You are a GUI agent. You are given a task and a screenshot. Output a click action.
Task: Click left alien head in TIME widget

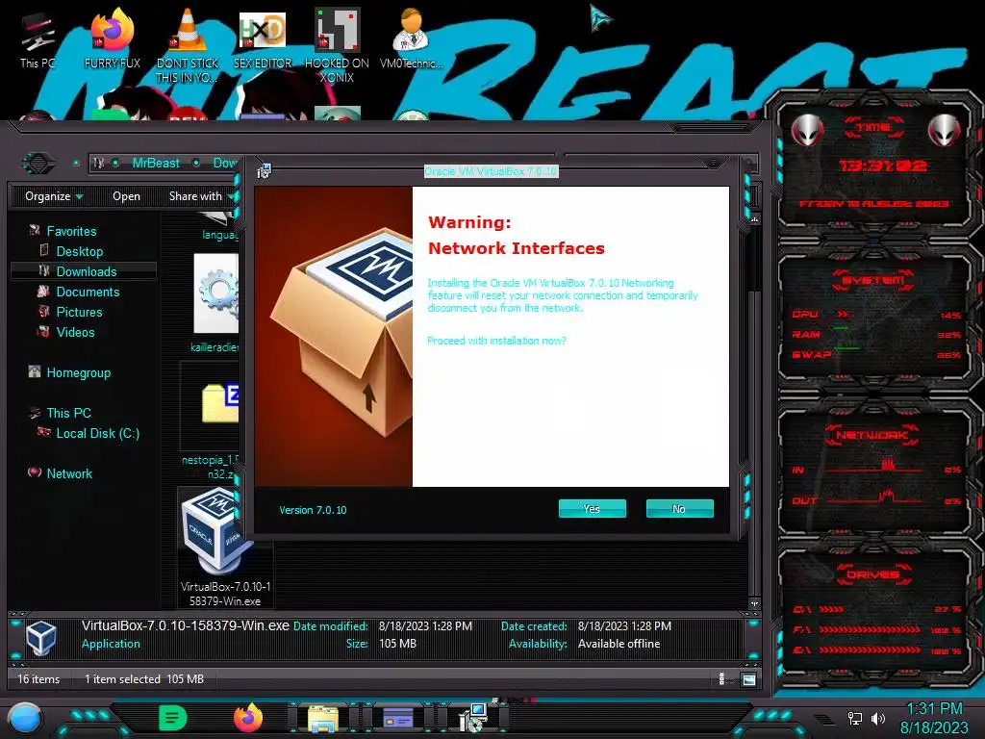point(807,130)
